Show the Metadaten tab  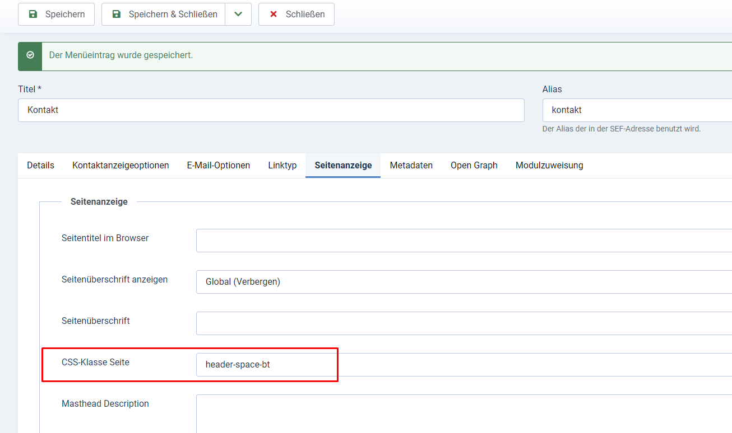point(411,166)
